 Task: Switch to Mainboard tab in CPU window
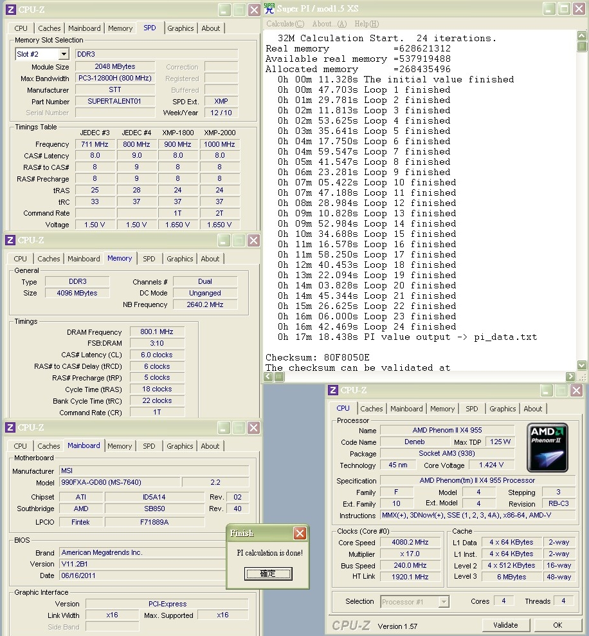click(406, 409)
